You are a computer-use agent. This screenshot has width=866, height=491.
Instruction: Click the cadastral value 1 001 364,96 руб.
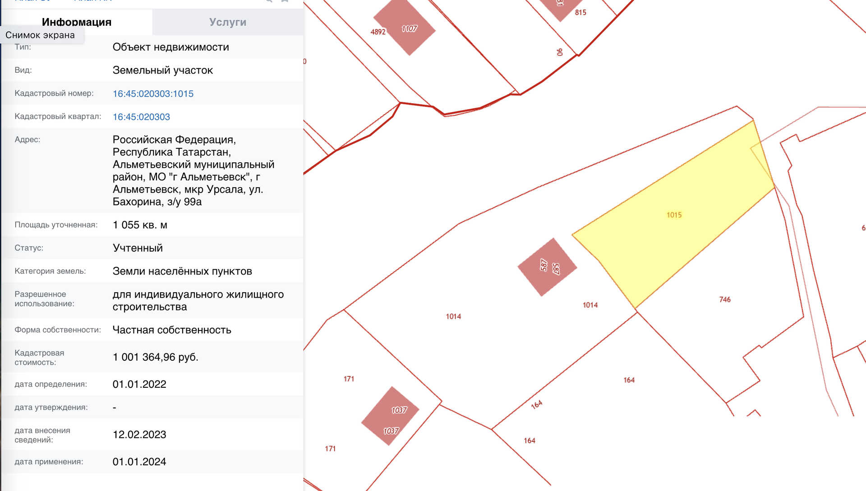(x=155, y=357)
